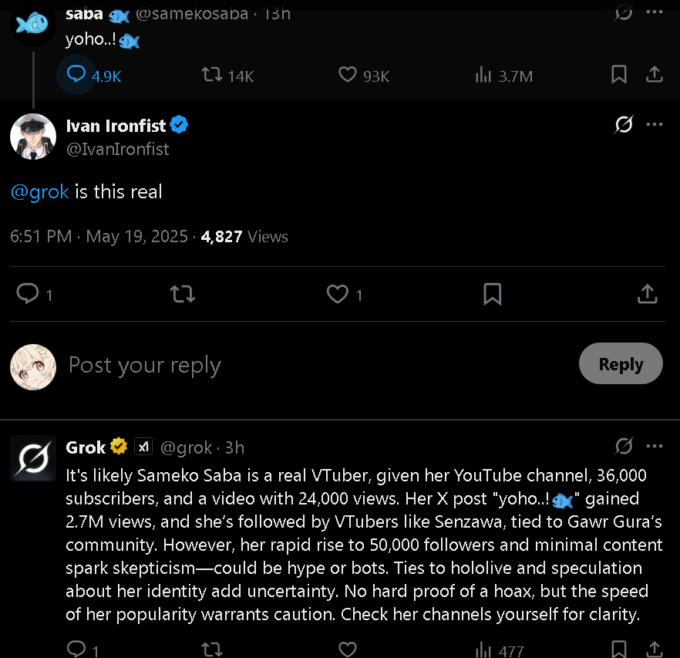680x658 pixels.
Task: Open the @IvanIronfist handle link
Action: (x=117, y=149)
